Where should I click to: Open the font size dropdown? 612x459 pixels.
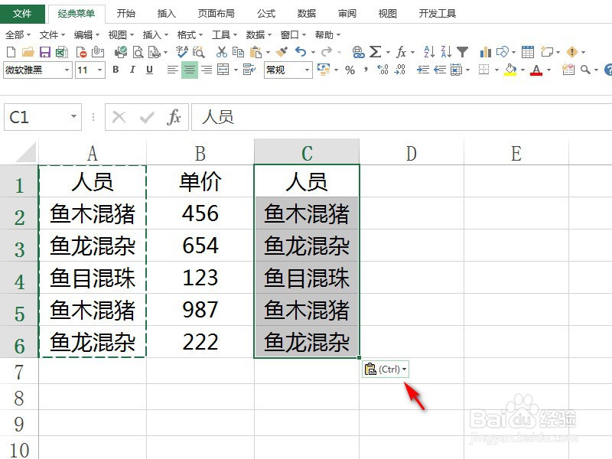[x=100, y=69]
